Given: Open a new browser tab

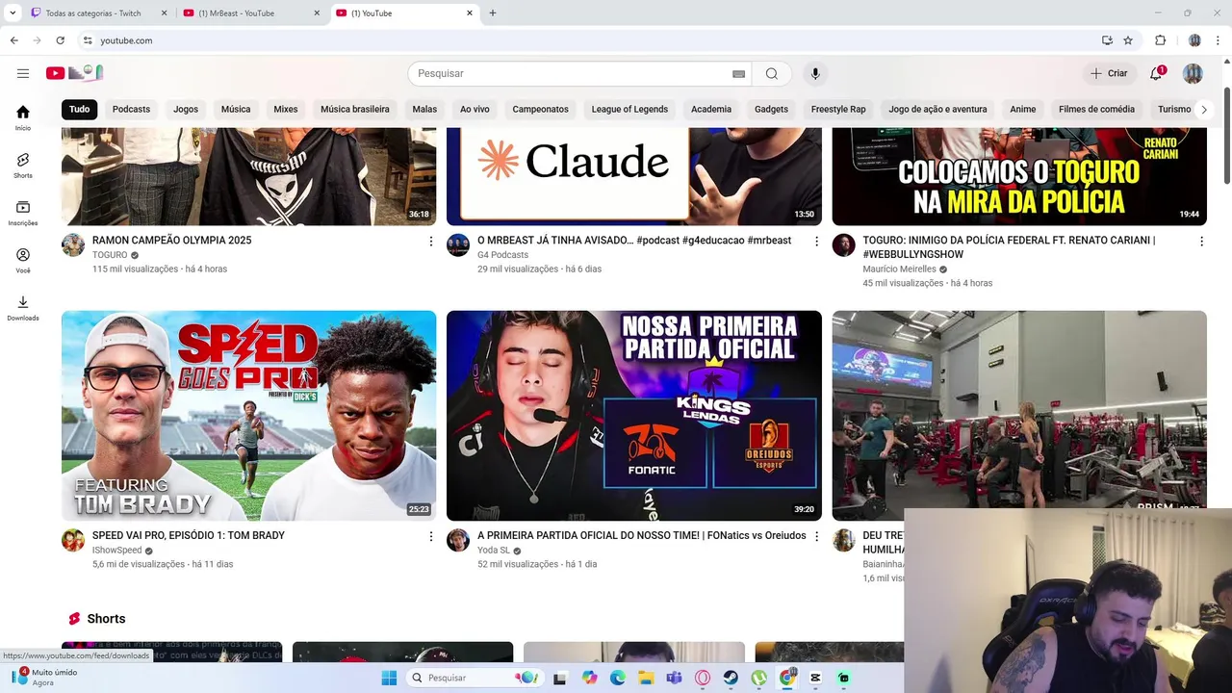Looking at the screenshot, I should coord(493,13).
